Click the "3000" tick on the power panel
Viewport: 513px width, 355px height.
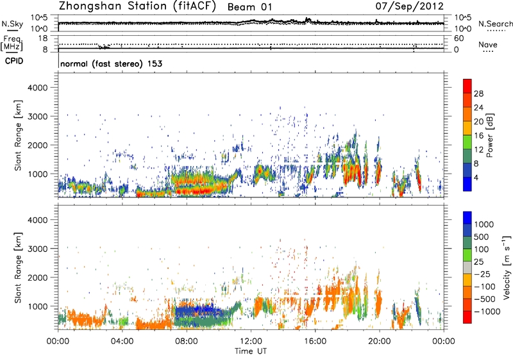[x=37, y=117]
